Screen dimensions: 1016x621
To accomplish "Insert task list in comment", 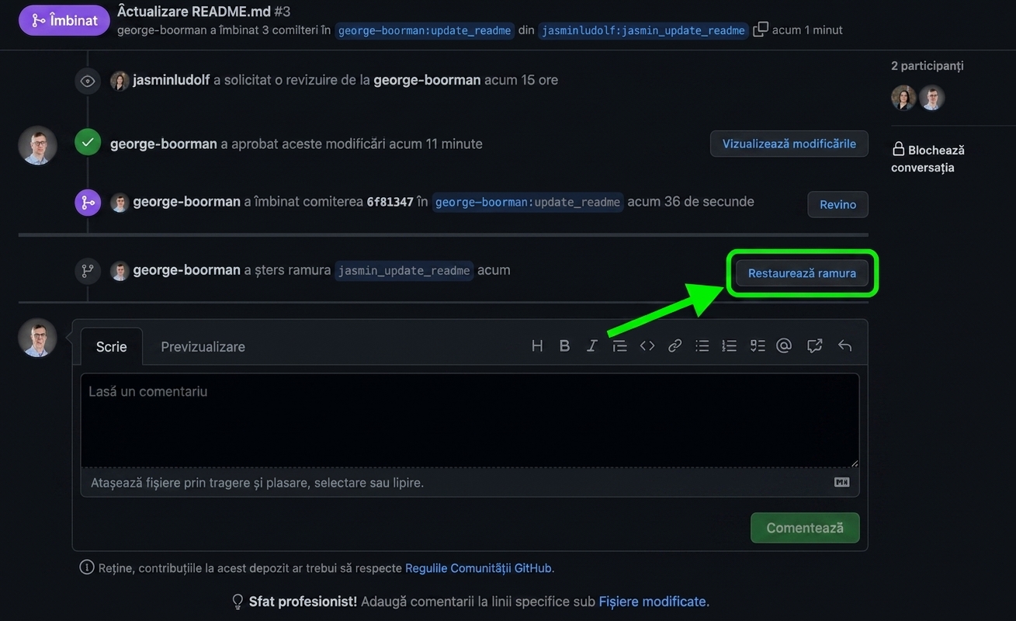I will (758, 346).
